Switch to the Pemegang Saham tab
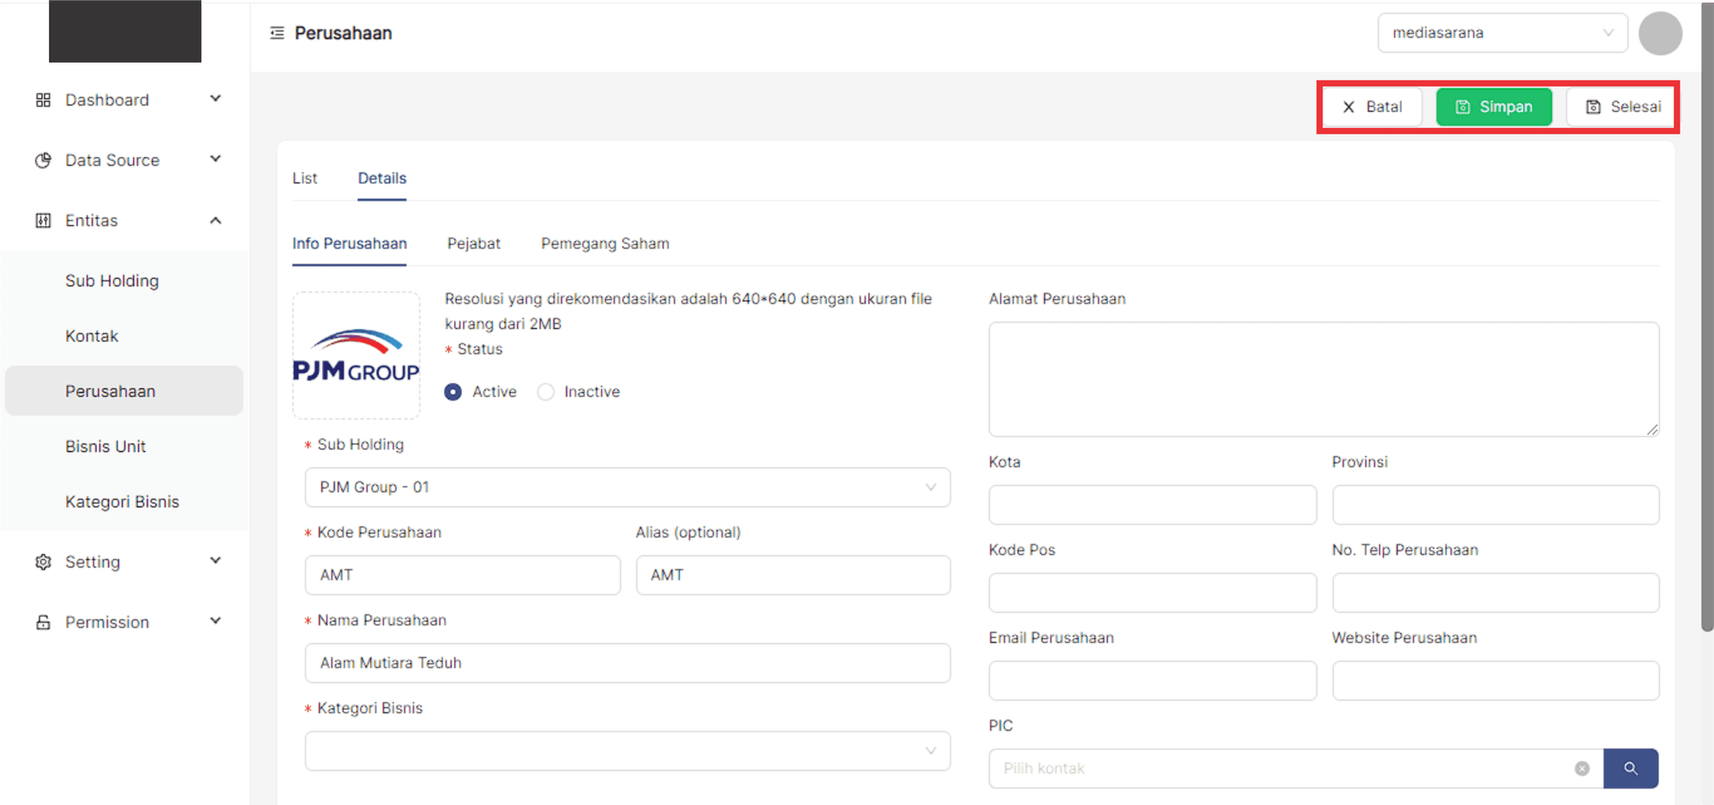This screenshot has height=805, width=1714. pyautogui.click(x=604, y=243)
